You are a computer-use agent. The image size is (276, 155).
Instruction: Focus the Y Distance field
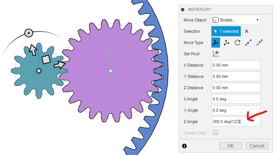click(x=236, y=76)
